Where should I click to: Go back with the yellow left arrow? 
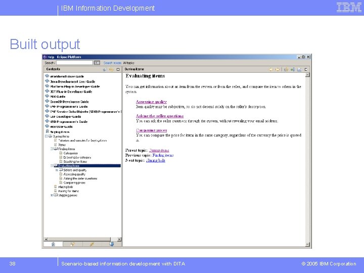271,69
